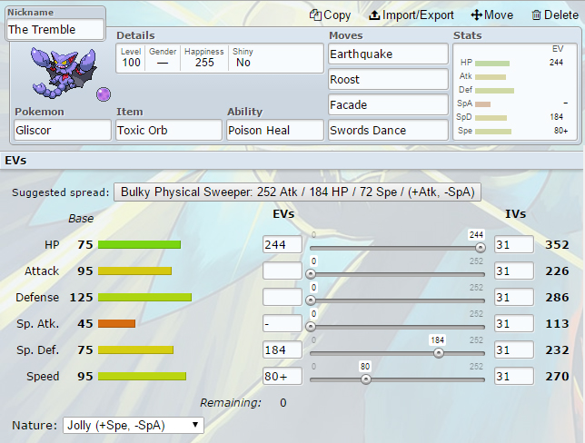Image resolution: width=585 pixels, height=443 pixels.
Task: Select the Swords Dance move slot
Action: pos(389,130)
